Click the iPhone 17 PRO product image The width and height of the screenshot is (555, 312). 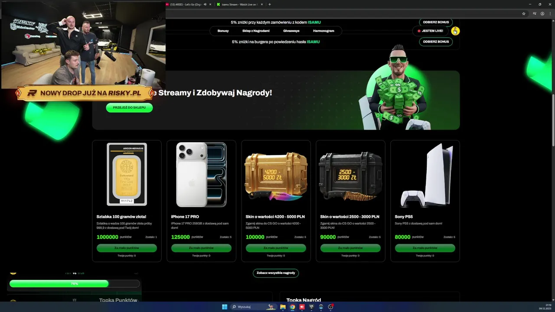(201, 175)
